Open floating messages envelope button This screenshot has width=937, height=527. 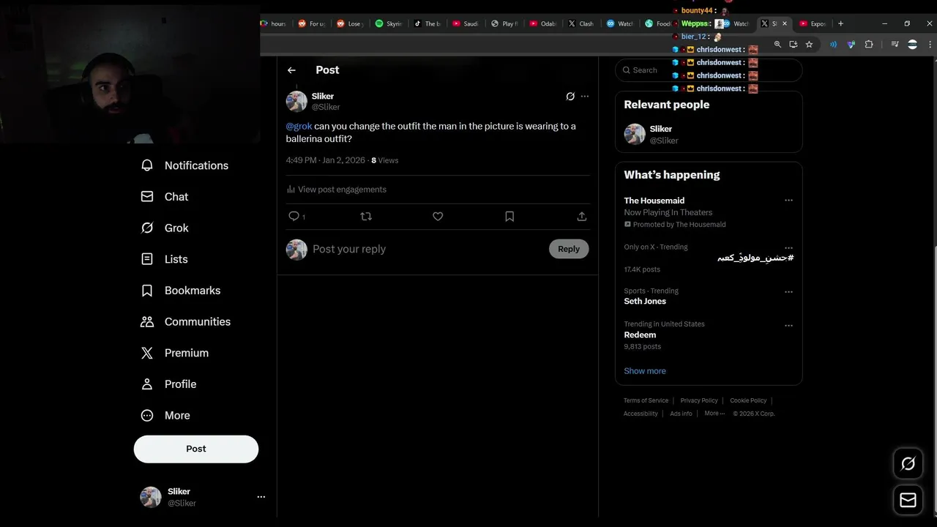908,500
